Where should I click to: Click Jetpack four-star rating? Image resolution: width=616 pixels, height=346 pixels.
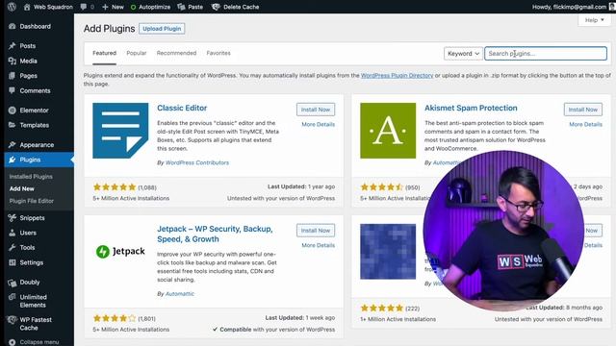click(x=115, y=318)
